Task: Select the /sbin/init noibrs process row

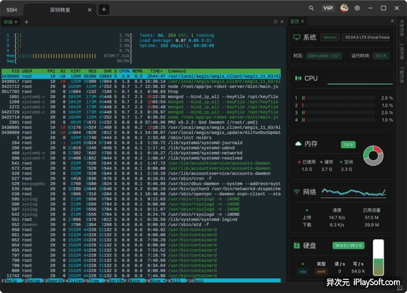Action: click(x=141, y=138)
